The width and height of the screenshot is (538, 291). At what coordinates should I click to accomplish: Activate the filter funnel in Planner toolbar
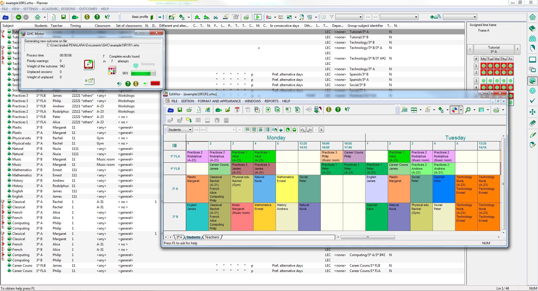point(331,17)
